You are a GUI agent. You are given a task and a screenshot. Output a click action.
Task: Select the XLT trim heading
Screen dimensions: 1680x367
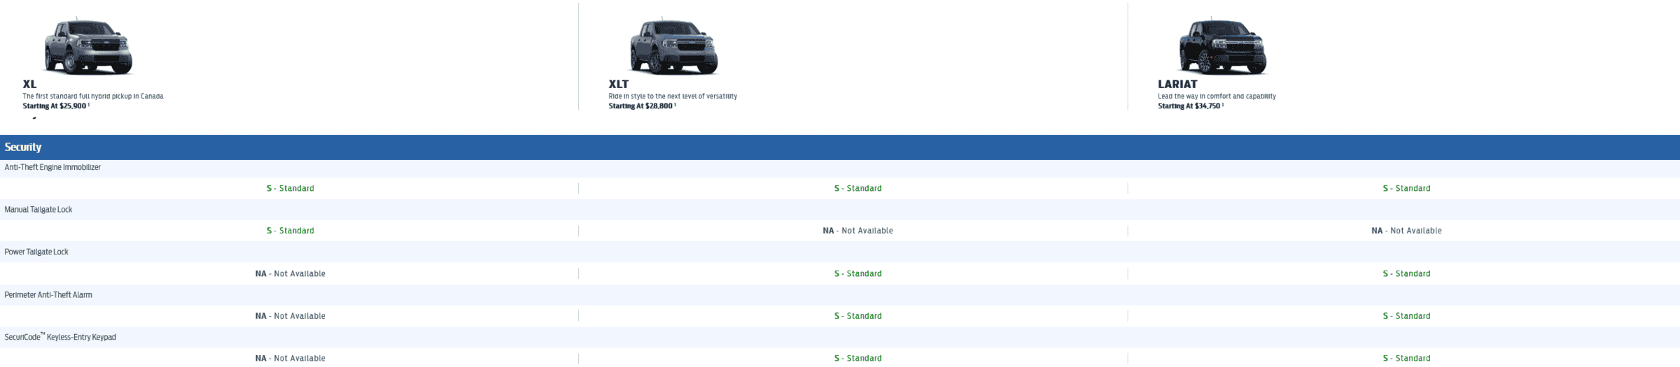[x=619, y=84]
